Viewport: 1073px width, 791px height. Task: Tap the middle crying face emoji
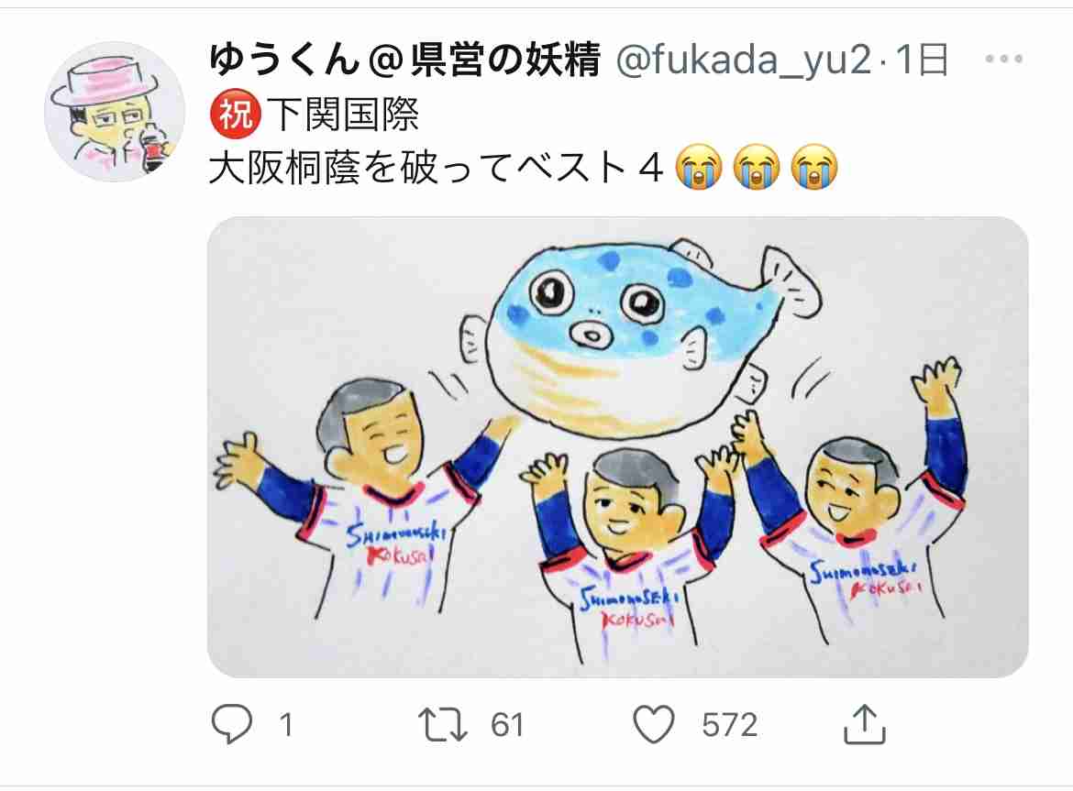coord(757,167)
